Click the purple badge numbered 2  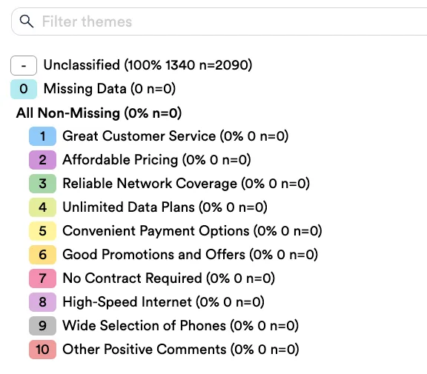point(42,160)
